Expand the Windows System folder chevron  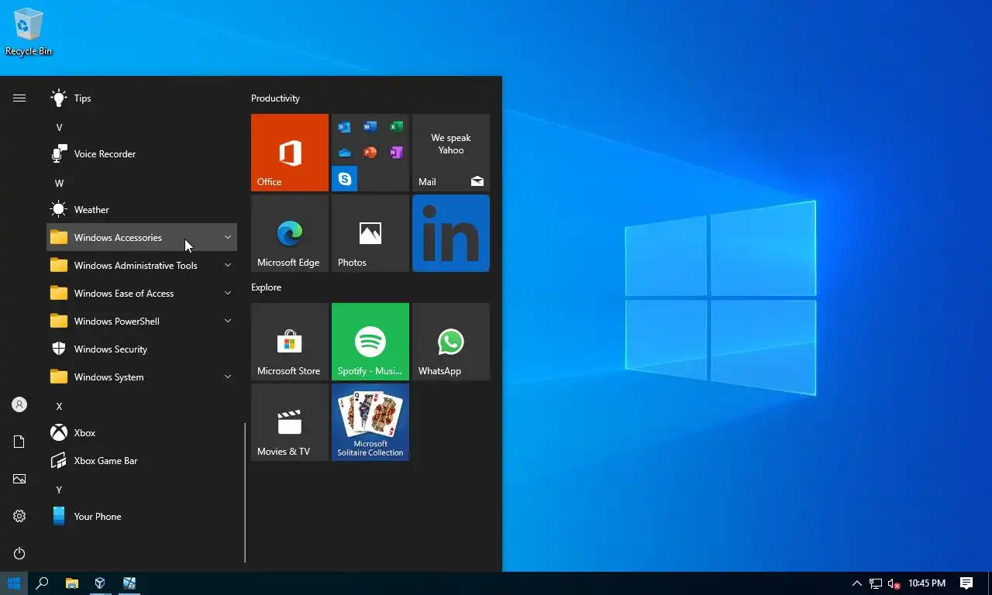tap(228, 377)
